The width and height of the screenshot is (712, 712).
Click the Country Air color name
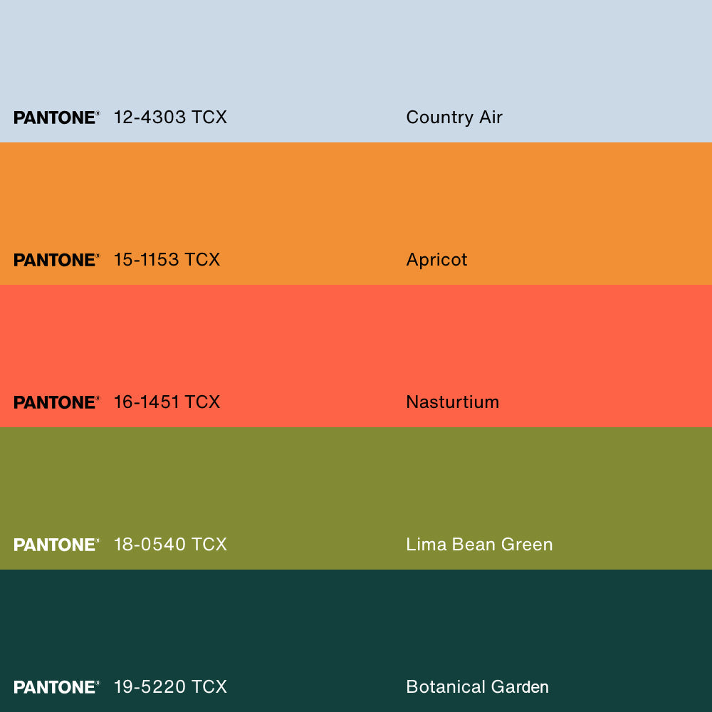pyautogui.click(x=454, y=117)
